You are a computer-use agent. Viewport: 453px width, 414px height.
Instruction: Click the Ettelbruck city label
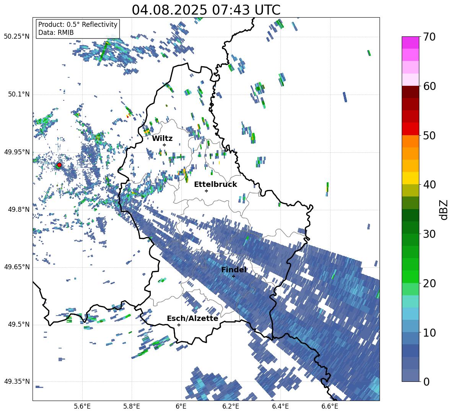pos(215,185)
